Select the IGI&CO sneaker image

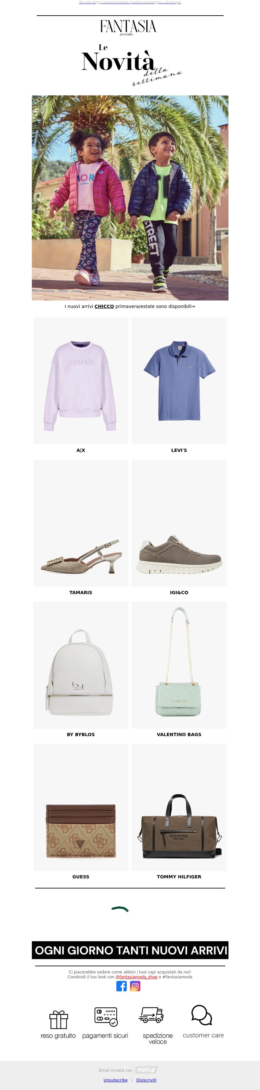tap(179, 523)
